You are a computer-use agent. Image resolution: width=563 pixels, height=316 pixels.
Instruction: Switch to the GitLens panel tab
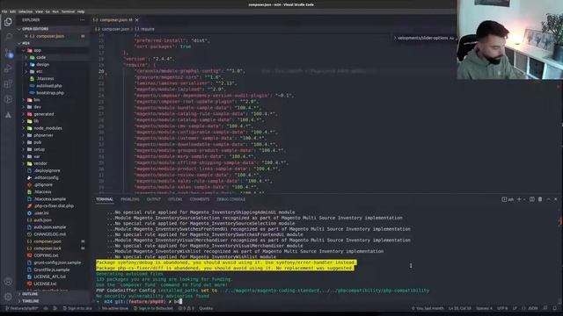coord(175,199)
